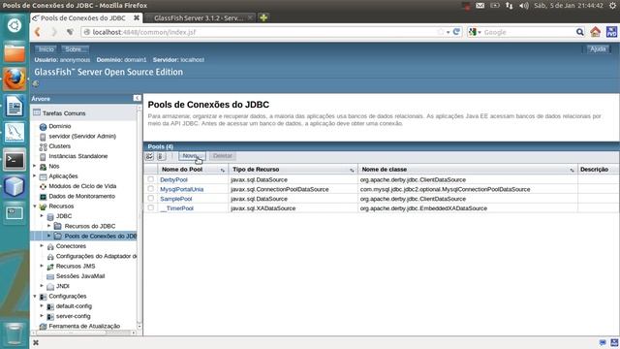Check the MysqlPortalUnia row checkbox
This screenshot has height=349, width=620.
click(x=151, y=189)
